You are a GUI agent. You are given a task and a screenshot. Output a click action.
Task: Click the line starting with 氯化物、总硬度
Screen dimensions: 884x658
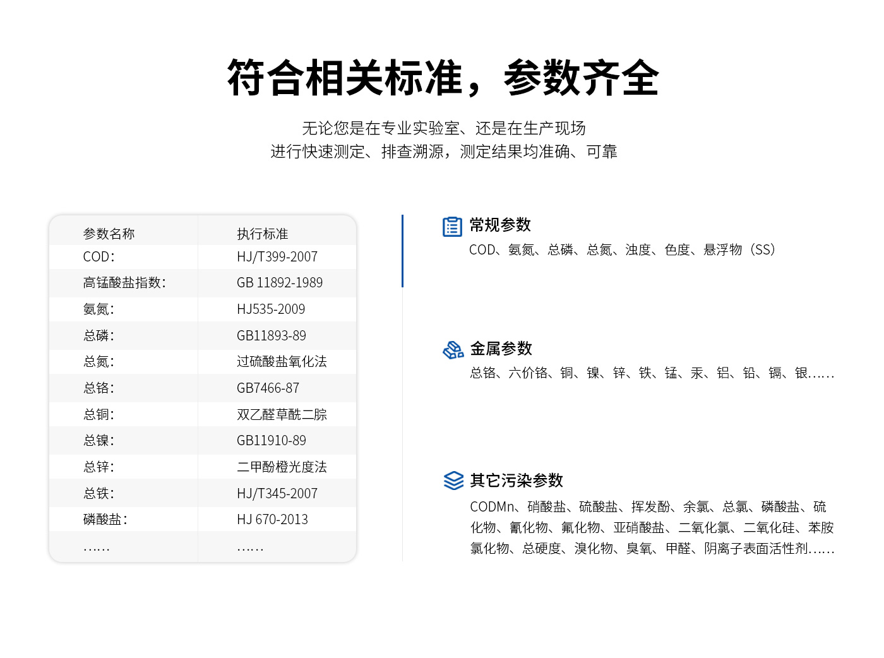coord(652,549)
